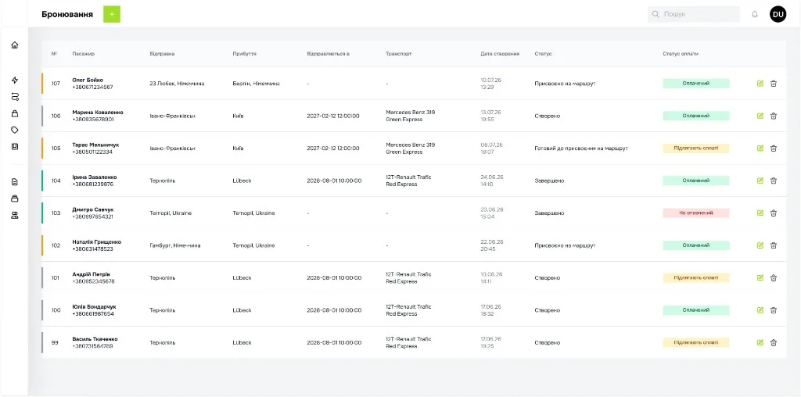The width and height of the screenshot is (801, 397).
Task: Click the document icon in sidebar
Action: (x=15, y=181)
